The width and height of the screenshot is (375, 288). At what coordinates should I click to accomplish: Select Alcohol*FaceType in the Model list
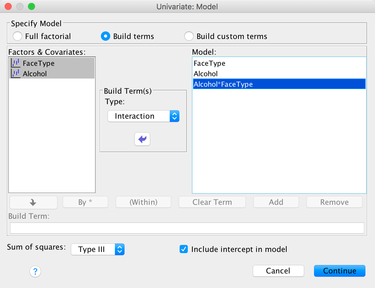[x=223, y=84]
